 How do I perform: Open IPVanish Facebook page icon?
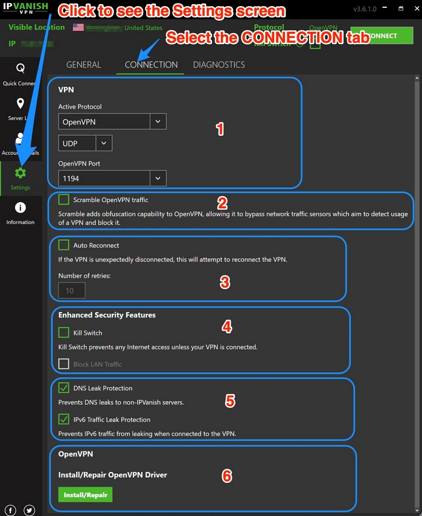pos(10,510)
